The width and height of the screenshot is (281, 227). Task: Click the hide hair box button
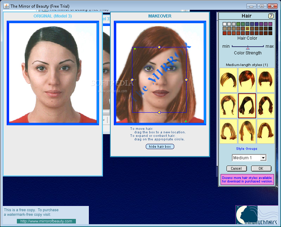(x=160, y=146)
